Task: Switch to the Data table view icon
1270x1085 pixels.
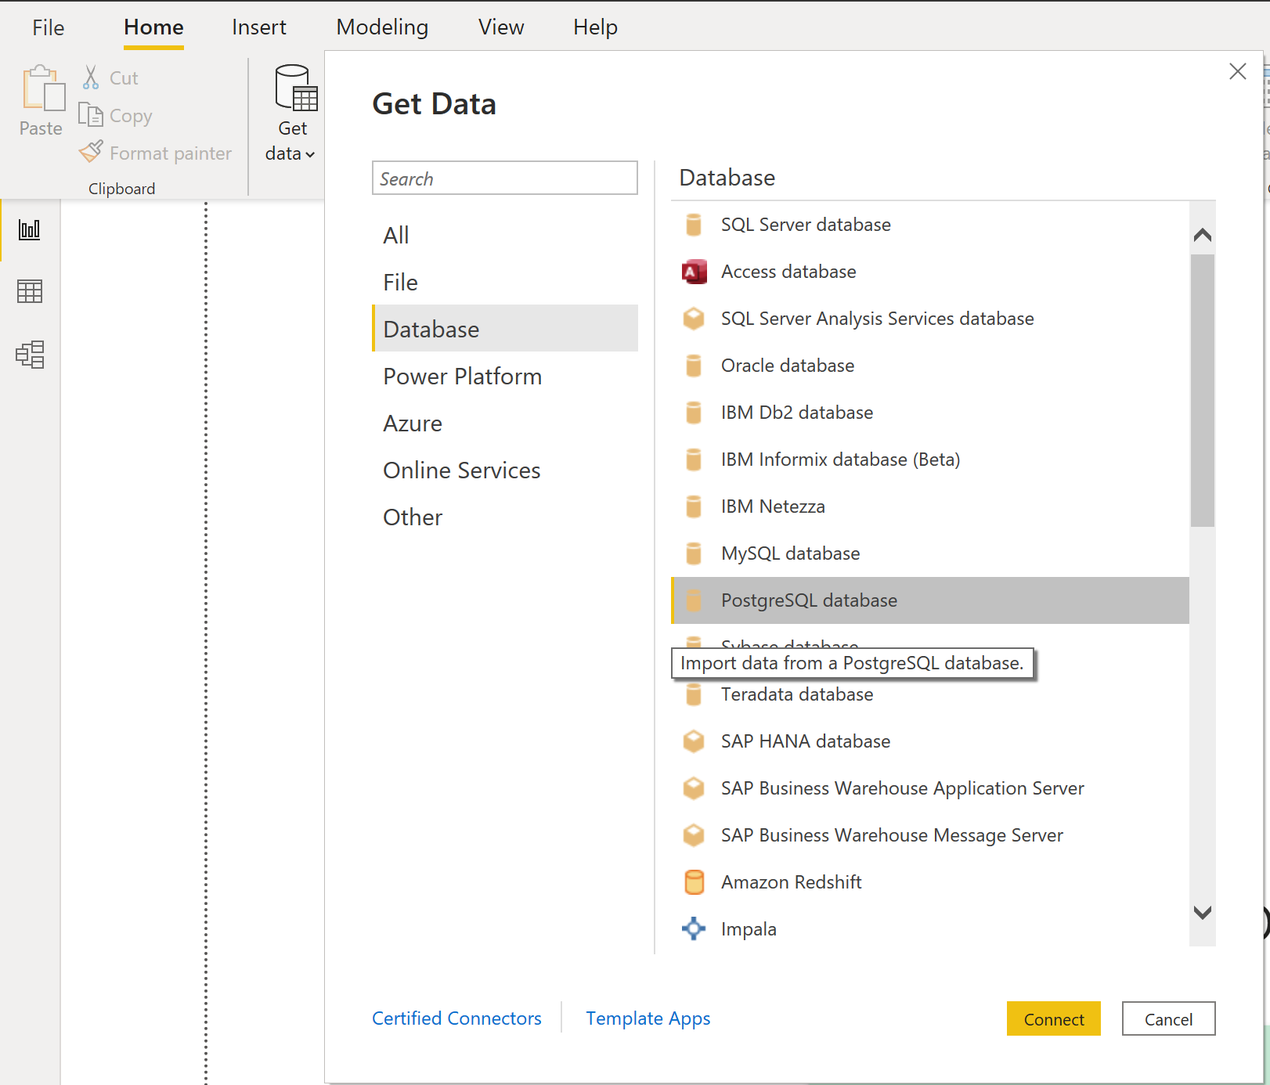Action: tap(30, 291)
